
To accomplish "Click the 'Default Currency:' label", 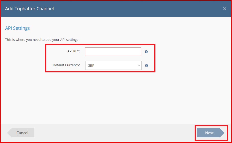I will [x=66, y=65].
